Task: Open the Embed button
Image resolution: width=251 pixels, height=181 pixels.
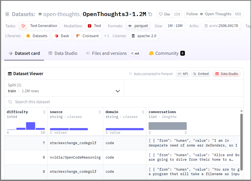Action: click(201, 74)
